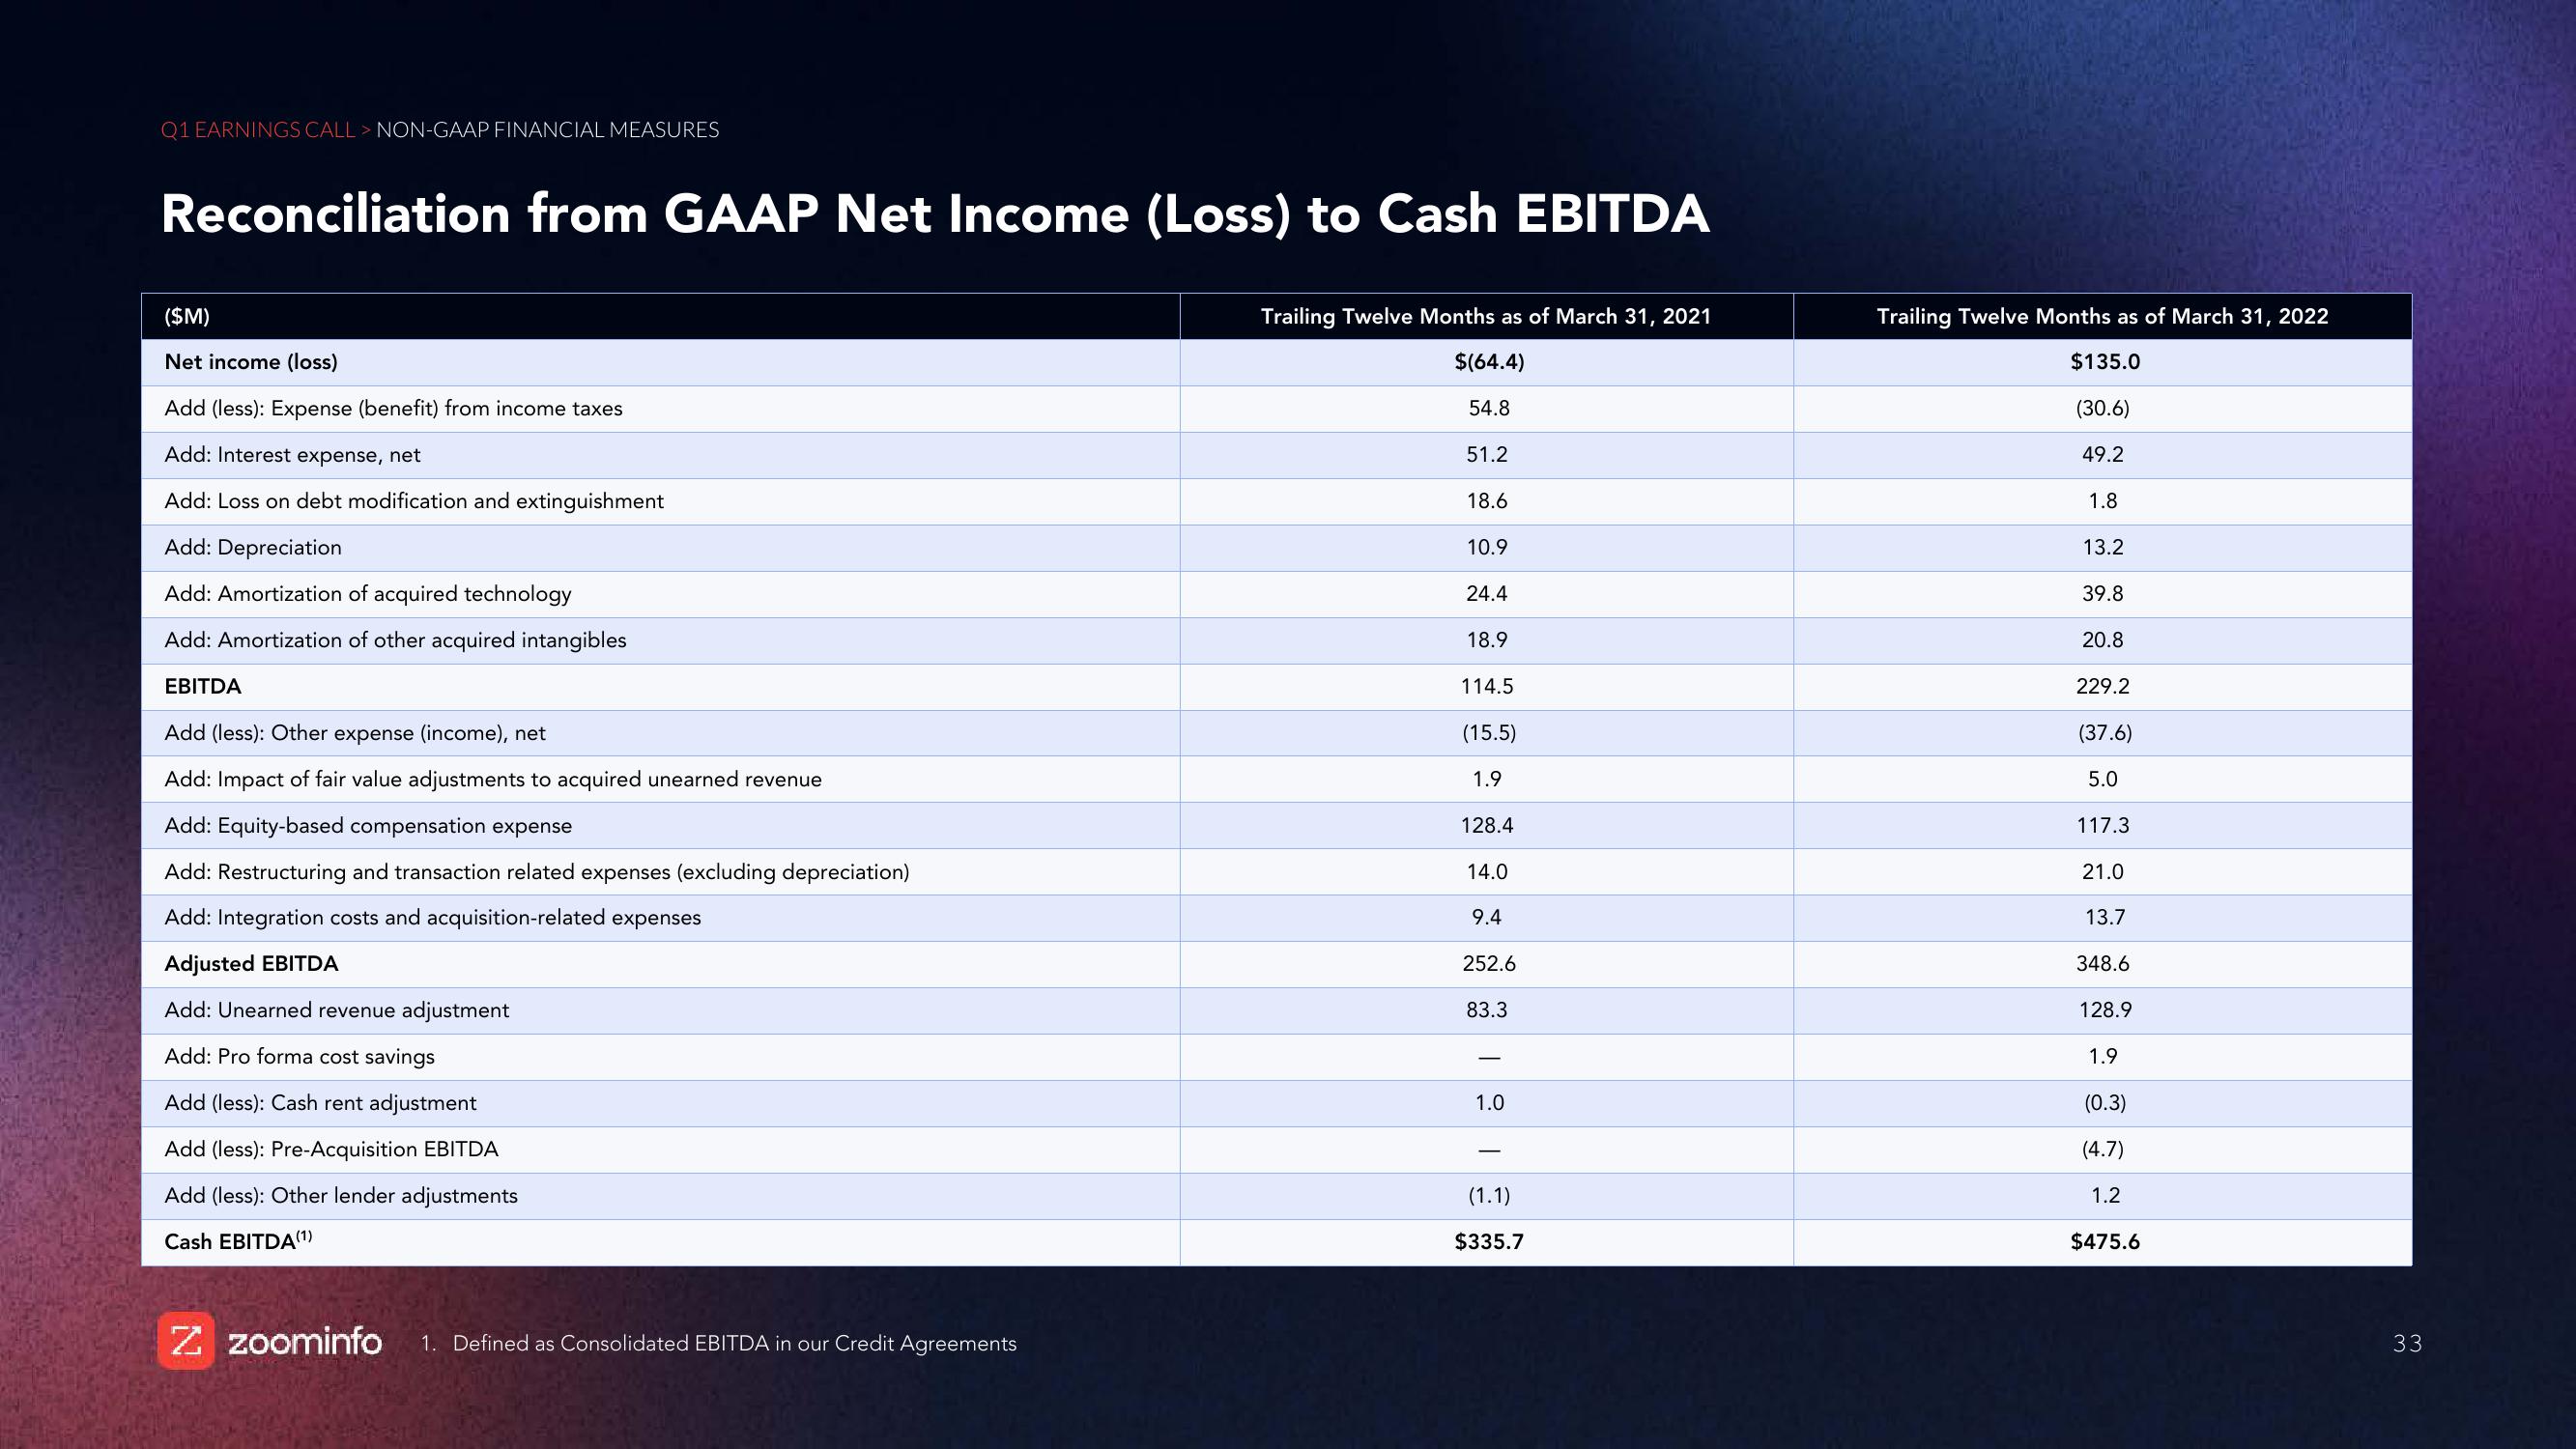Click the zoominfo wordmark text
Screen dimensions: 2576x1449
tap(305, 1341)
